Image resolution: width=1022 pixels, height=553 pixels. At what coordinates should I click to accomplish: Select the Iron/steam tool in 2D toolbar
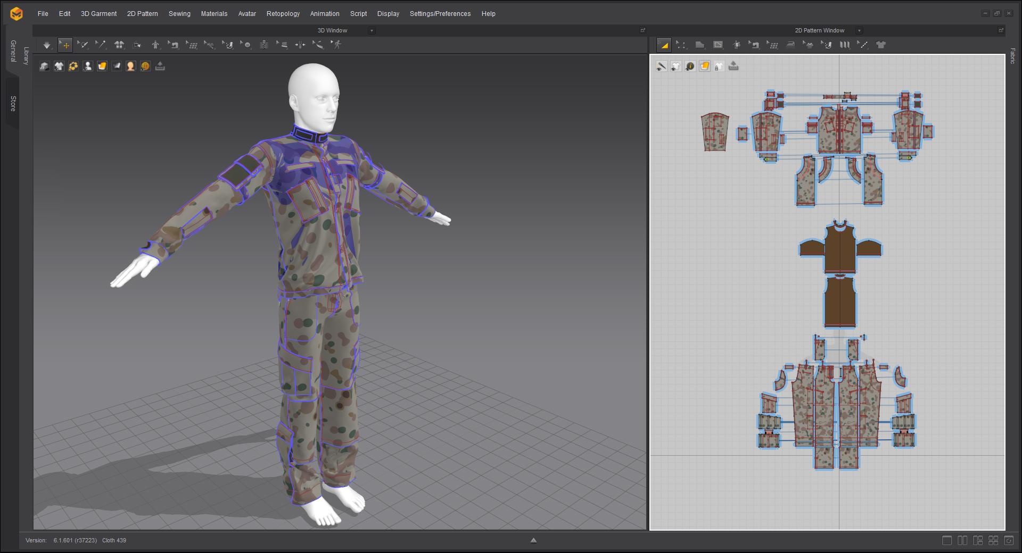(790, 45)
